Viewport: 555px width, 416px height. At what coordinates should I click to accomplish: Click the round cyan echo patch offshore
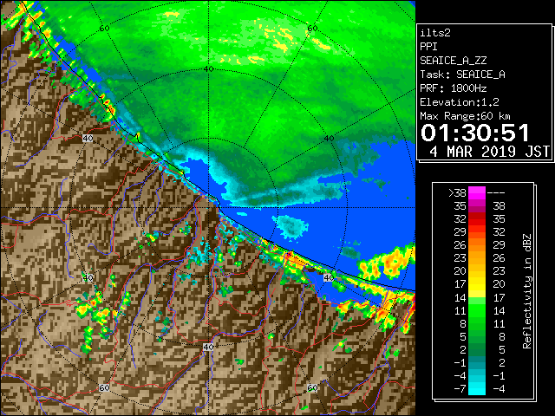tap(292, 226)
